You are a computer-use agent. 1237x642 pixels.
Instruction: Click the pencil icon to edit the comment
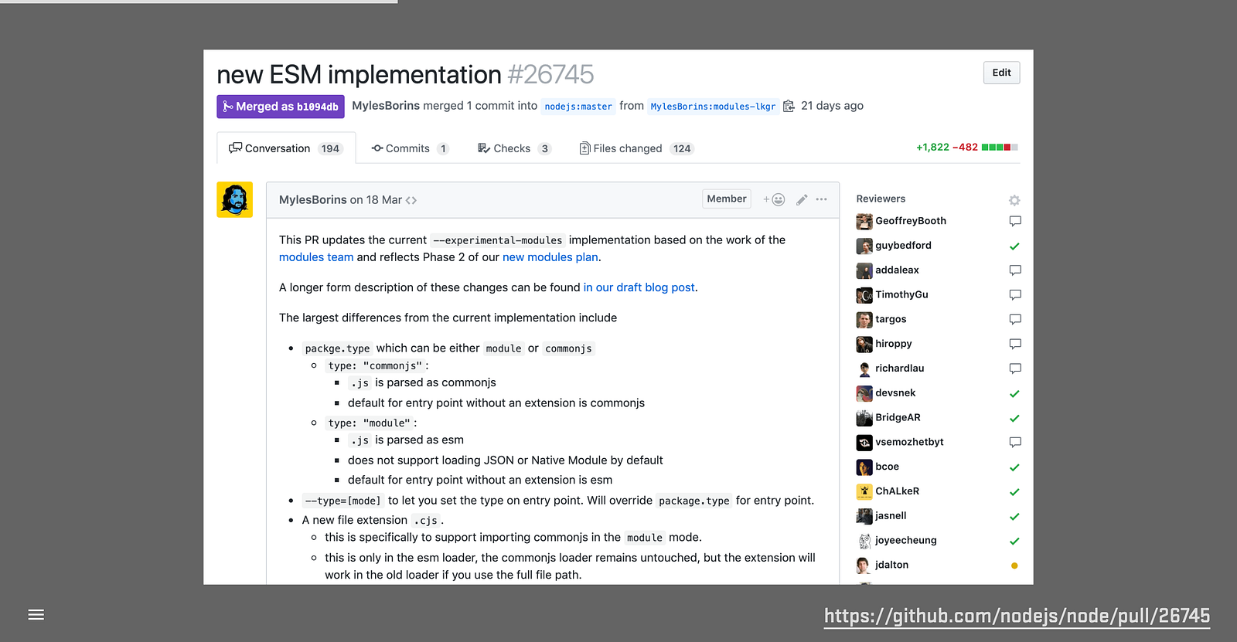(802, 199)
